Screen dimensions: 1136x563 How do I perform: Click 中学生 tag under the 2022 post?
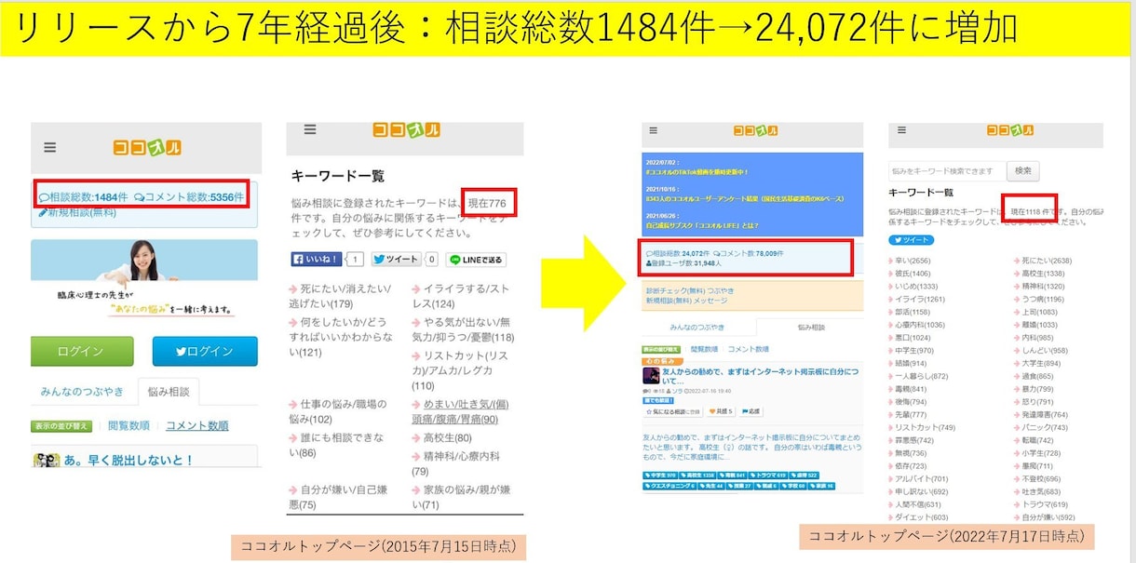pyautogui.click(x=661, y=476)
